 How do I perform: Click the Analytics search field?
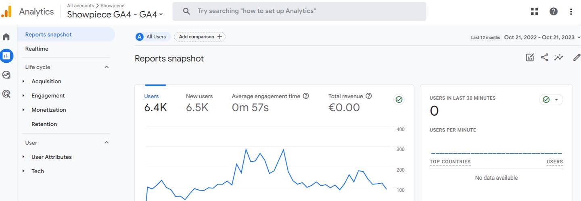tap(299, 11)
